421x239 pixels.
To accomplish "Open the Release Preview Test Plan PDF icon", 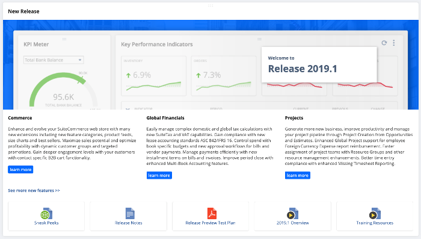I will click(x=212, y=214).
